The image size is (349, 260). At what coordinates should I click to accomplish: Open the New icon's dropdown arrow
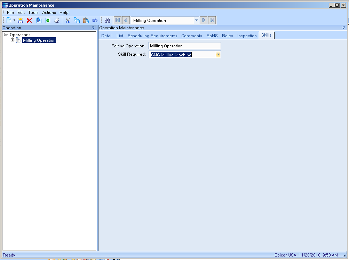coord(14,20)
